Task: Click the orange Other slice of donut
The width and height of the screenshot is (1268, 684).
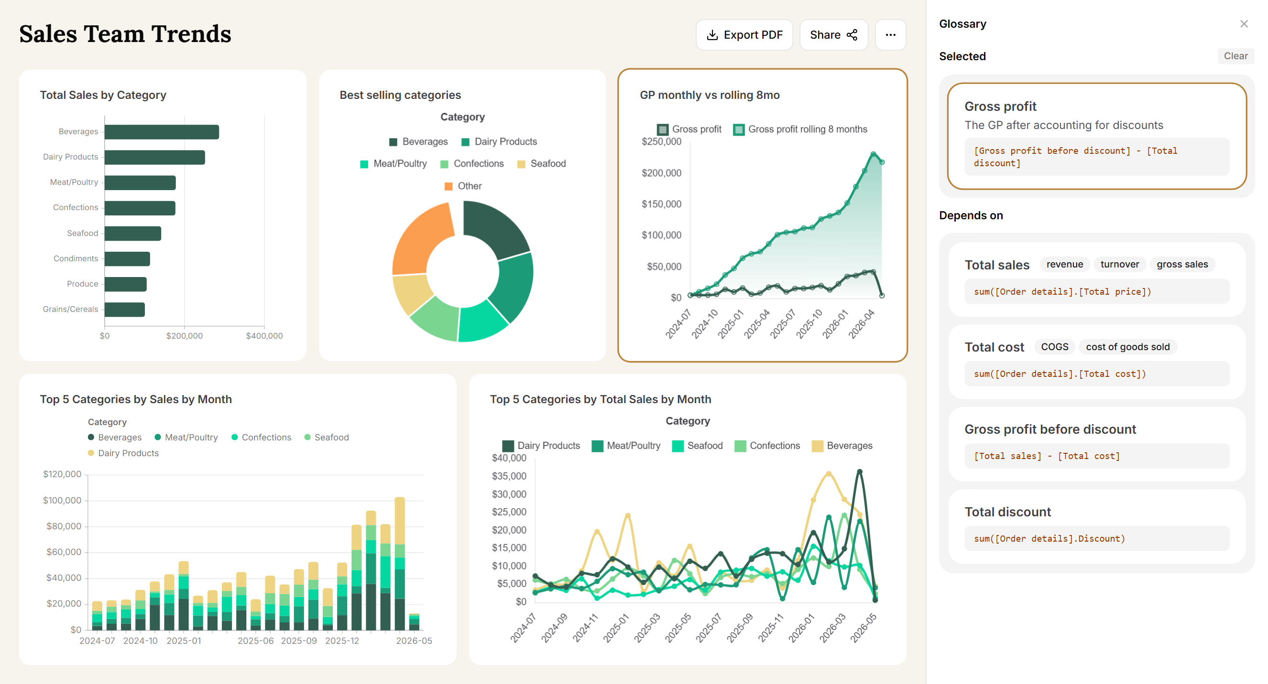Action: (x=417, y=241)
